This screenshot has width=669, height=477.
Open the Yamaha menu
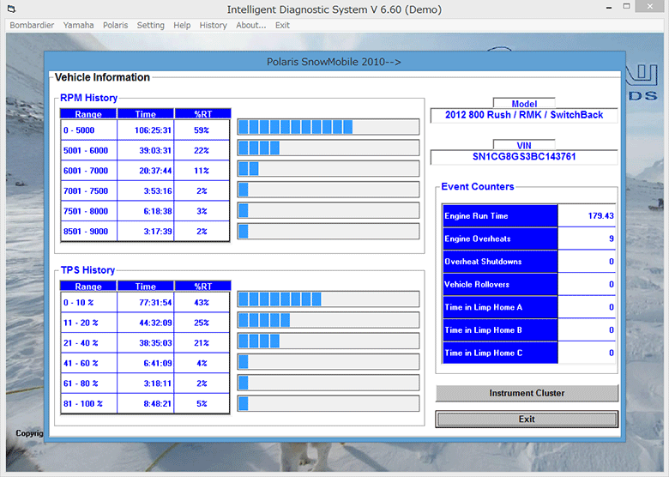[79, 25]
